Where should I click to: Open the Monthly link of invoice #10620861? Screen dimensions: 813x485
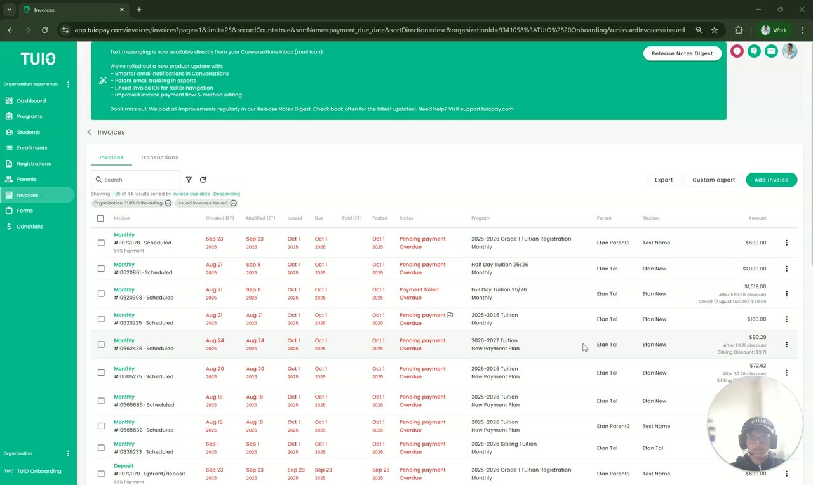pyautogui.click(x=124, y=265)
